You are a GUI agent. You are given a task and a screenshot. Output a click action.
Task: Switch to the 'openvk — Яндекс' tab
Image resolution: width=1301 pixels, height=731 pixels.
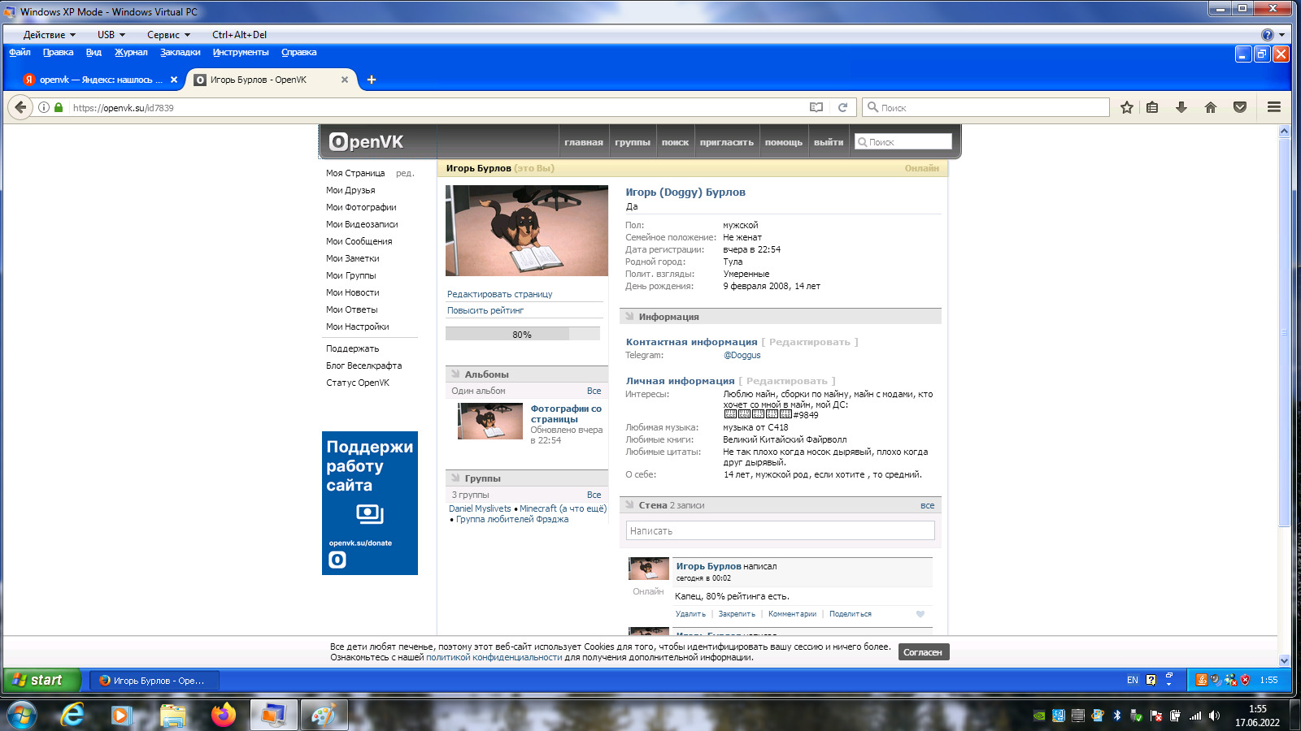point(101,80)
